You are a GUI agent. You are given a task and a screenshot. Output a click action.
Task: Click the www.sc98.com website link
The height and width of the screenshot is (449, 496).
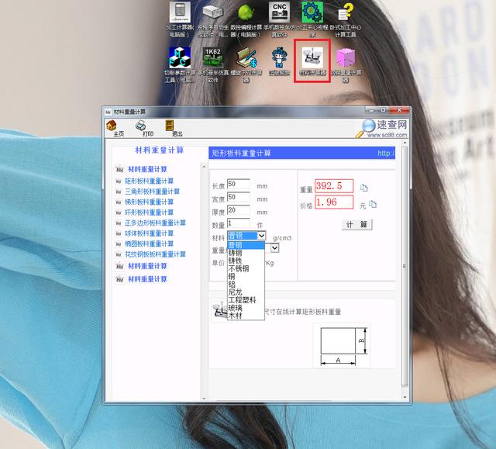click(387, 135)
